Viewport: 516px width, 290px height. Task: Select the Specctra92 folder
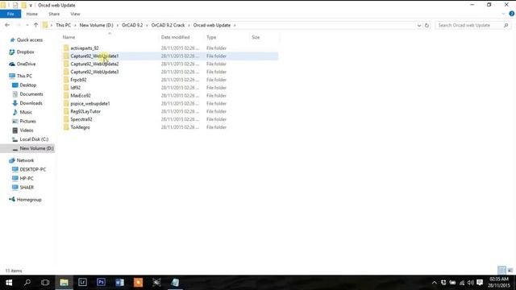81,119
